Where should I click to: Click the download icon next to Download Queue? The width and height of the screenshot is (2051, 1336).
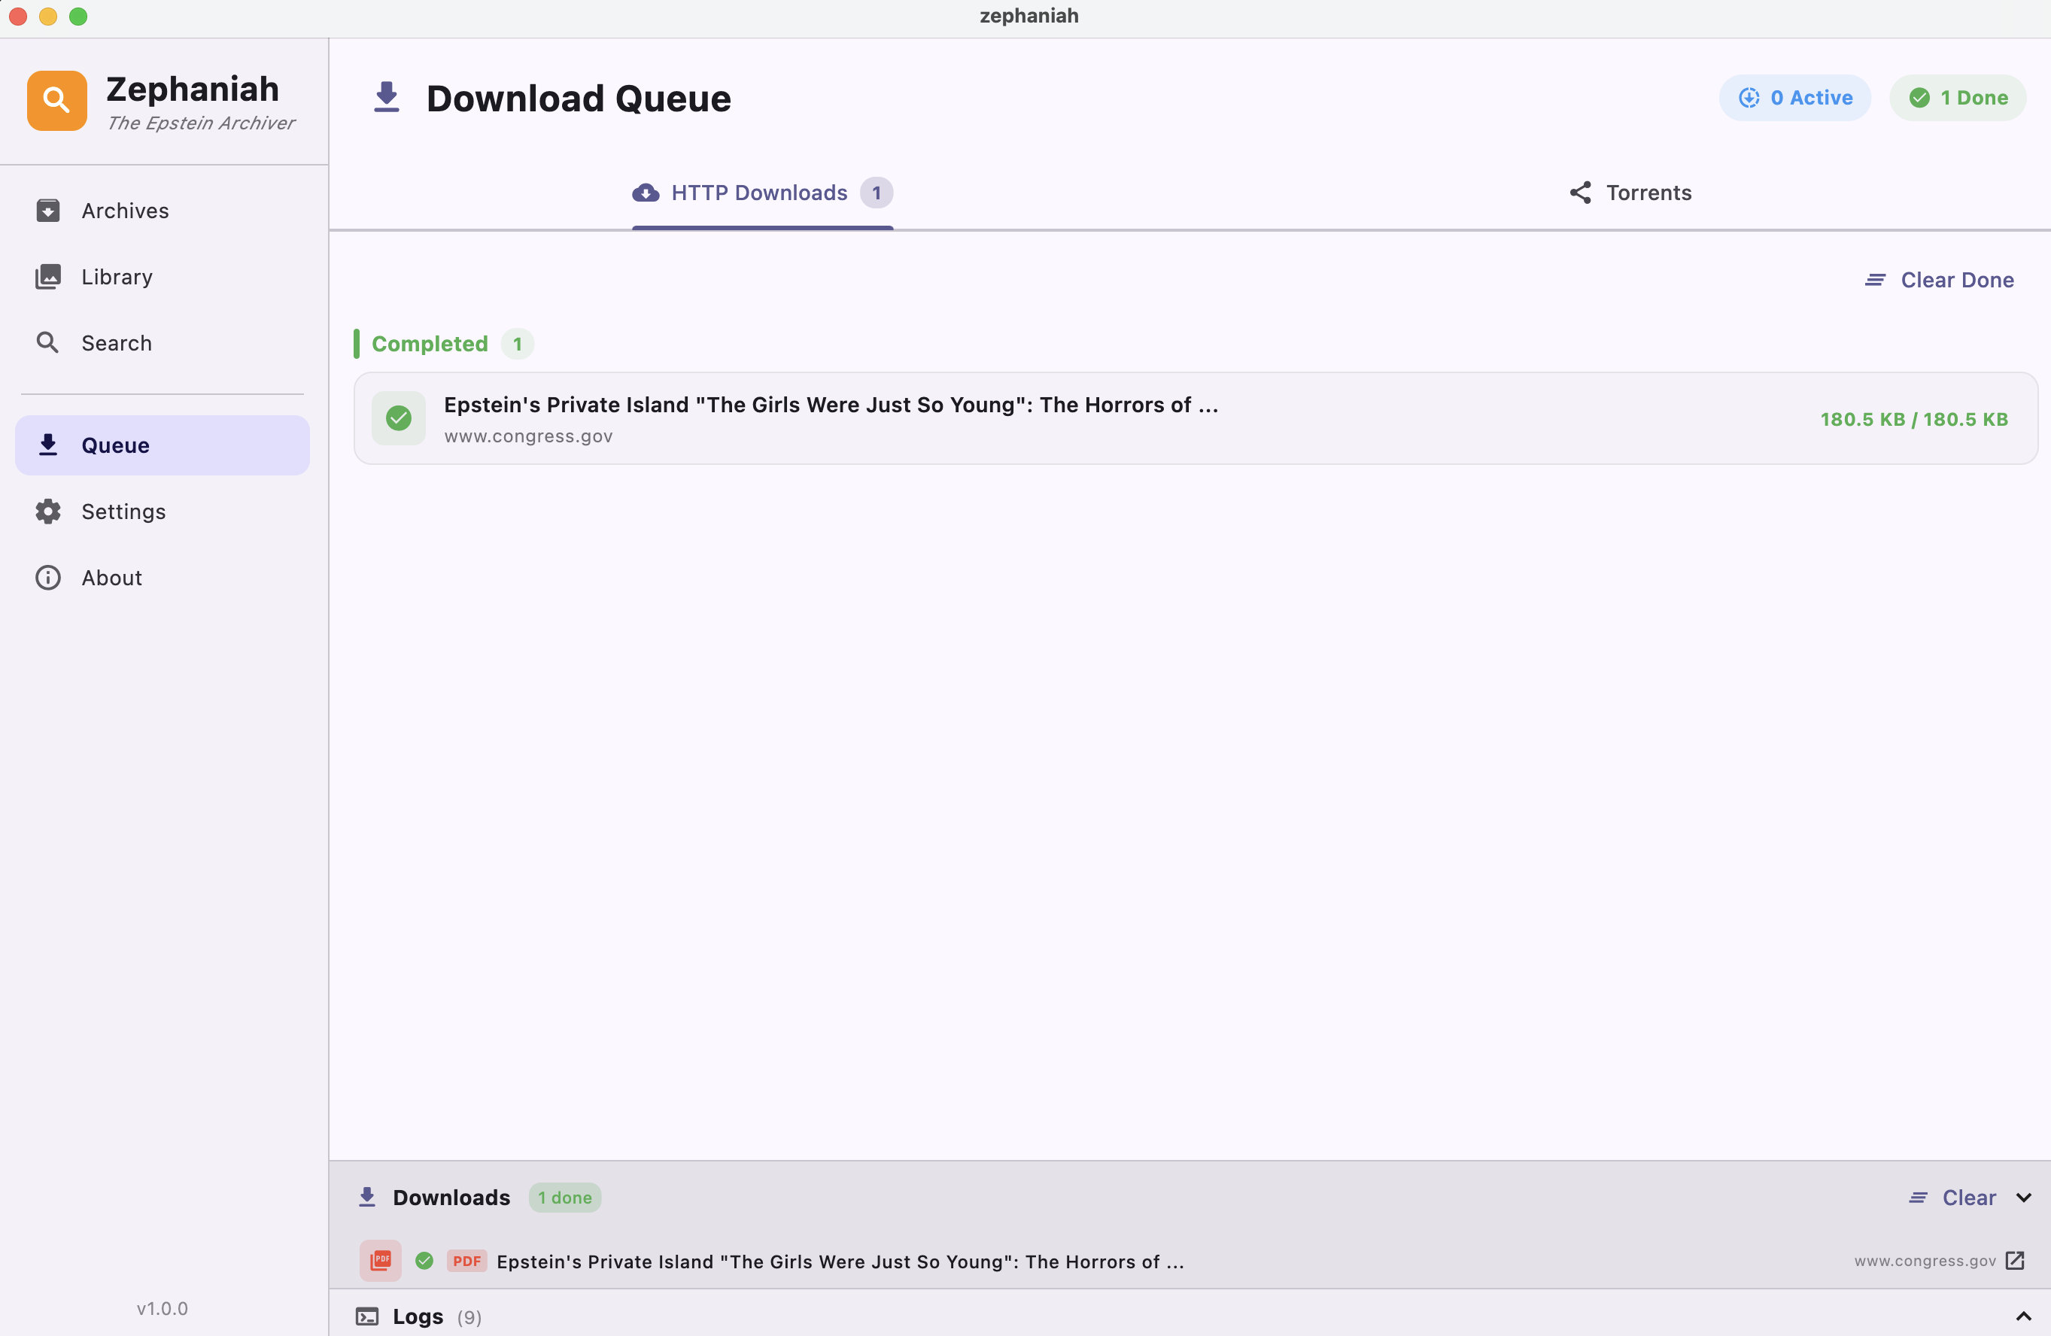click(x=386, y=97)
